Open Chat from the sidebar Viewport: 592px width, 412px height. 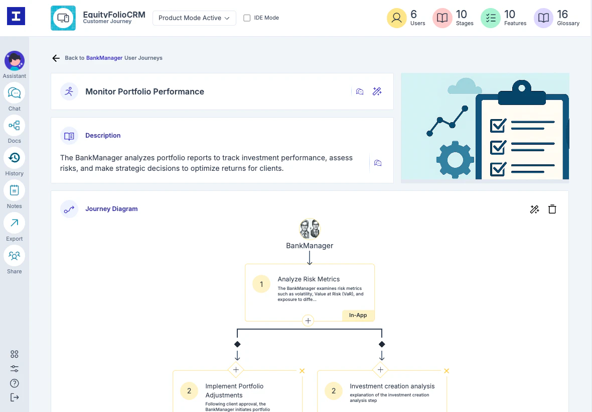14,93
